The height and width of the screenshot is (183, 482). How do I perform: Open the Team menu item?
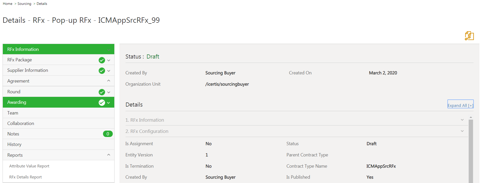(x=13, y=113)
